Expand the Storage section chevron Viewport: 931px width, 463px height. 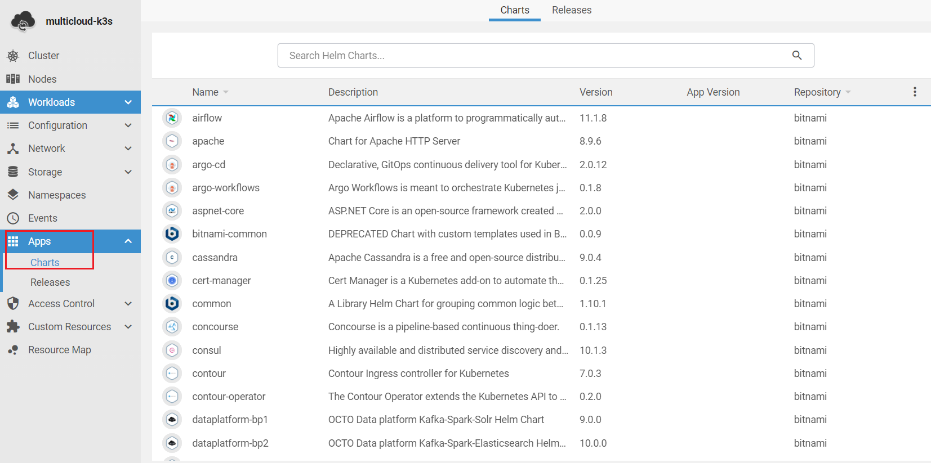[128, 172]
